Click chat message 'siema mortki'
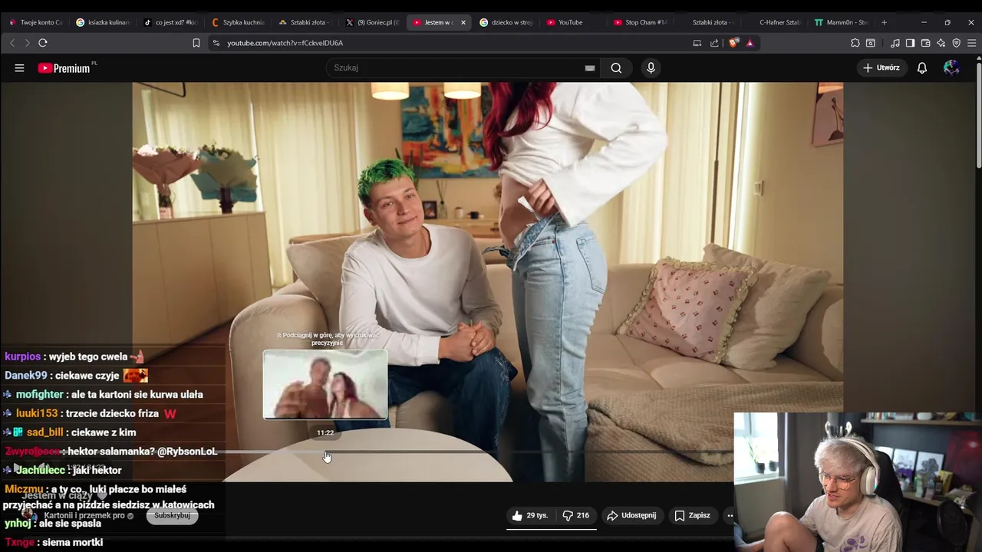982x552 pixels. 73,542
